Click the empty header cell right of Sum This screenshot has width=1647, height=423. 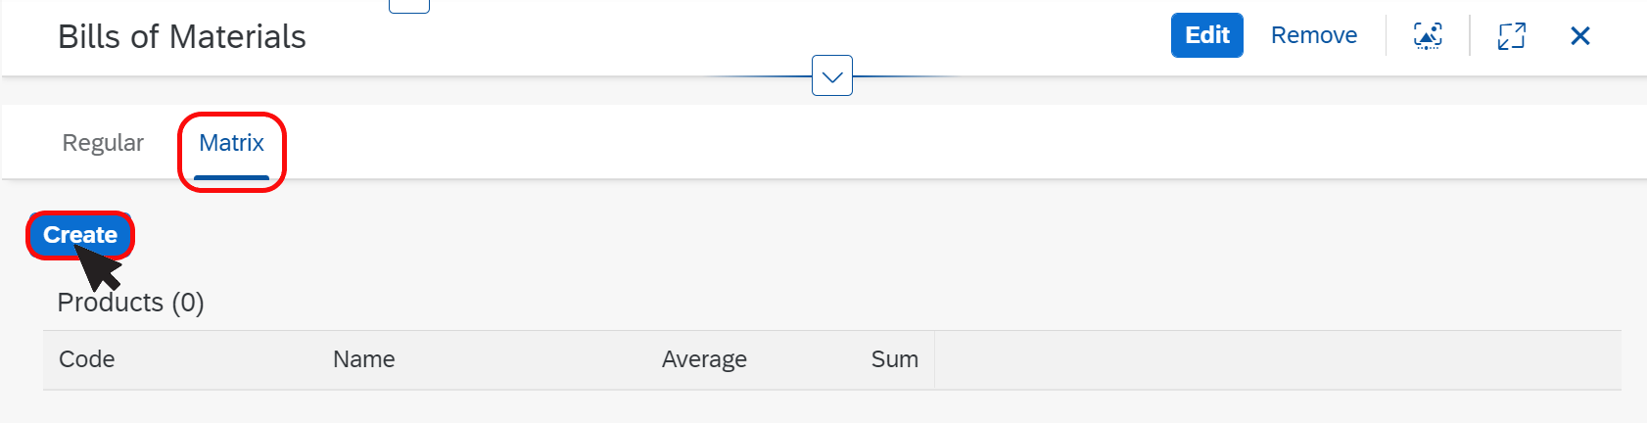1278,360
